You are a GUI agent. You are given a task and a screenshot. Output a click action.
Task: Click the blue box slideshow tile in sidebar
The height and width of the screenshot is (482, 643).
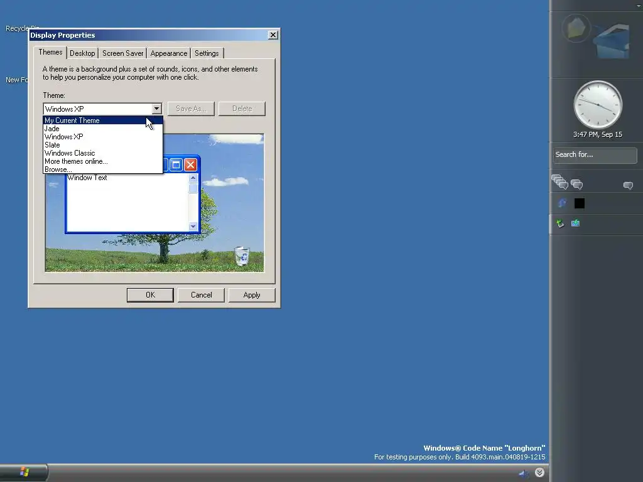coord(611,41)
